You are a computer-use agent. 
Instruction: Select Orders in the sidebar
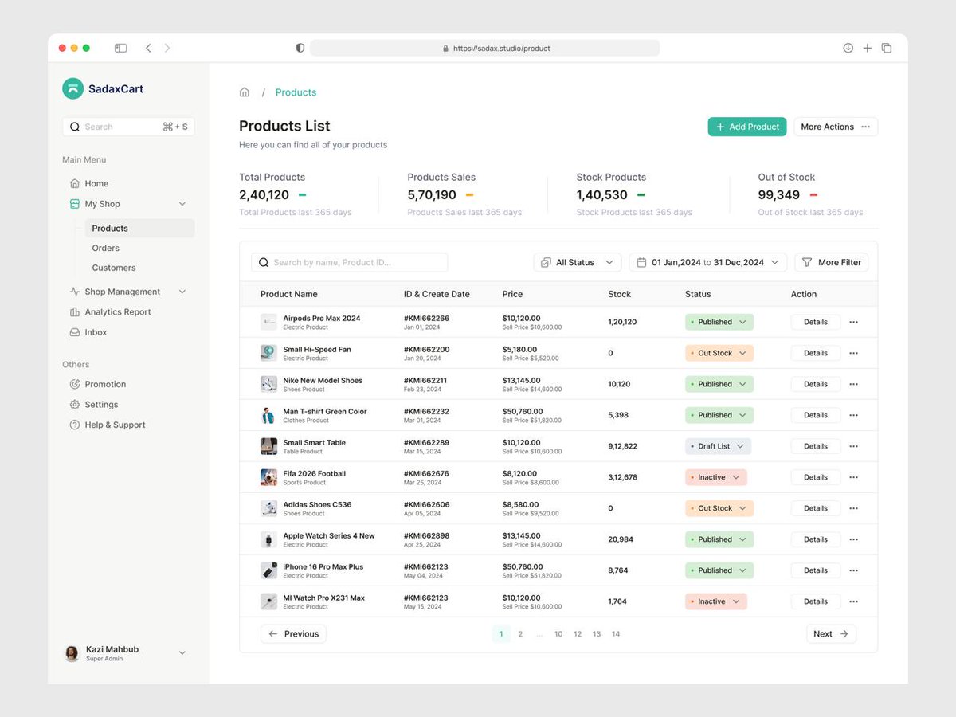[105, 248]
